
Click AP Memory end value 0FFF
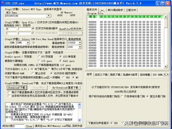(x=72, y=15)
